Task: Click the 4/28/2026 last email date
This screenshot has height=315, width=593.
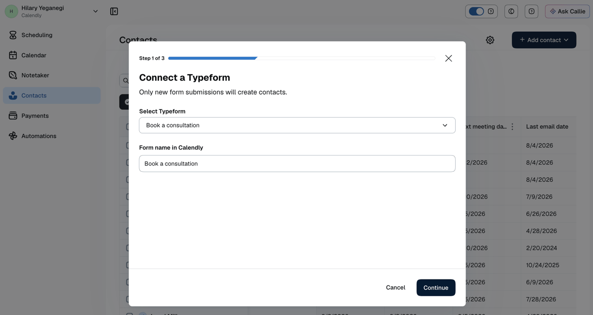Action: (x=541, y=231)
